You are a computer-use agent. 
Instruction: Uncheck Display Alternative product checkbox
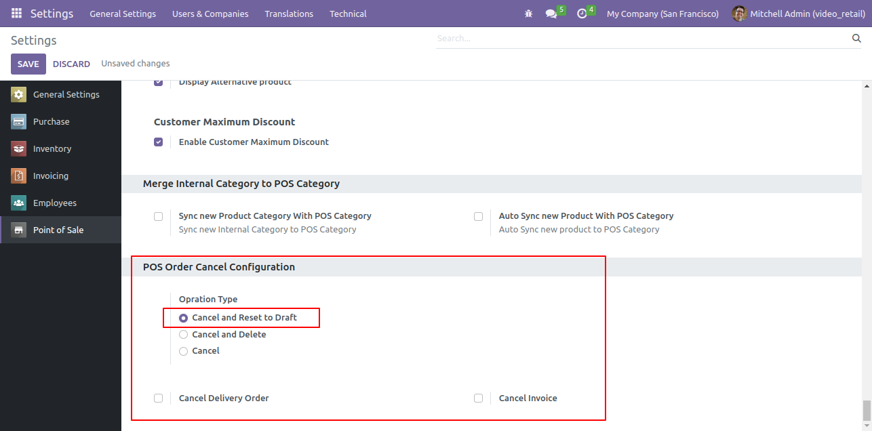(159, 83)
